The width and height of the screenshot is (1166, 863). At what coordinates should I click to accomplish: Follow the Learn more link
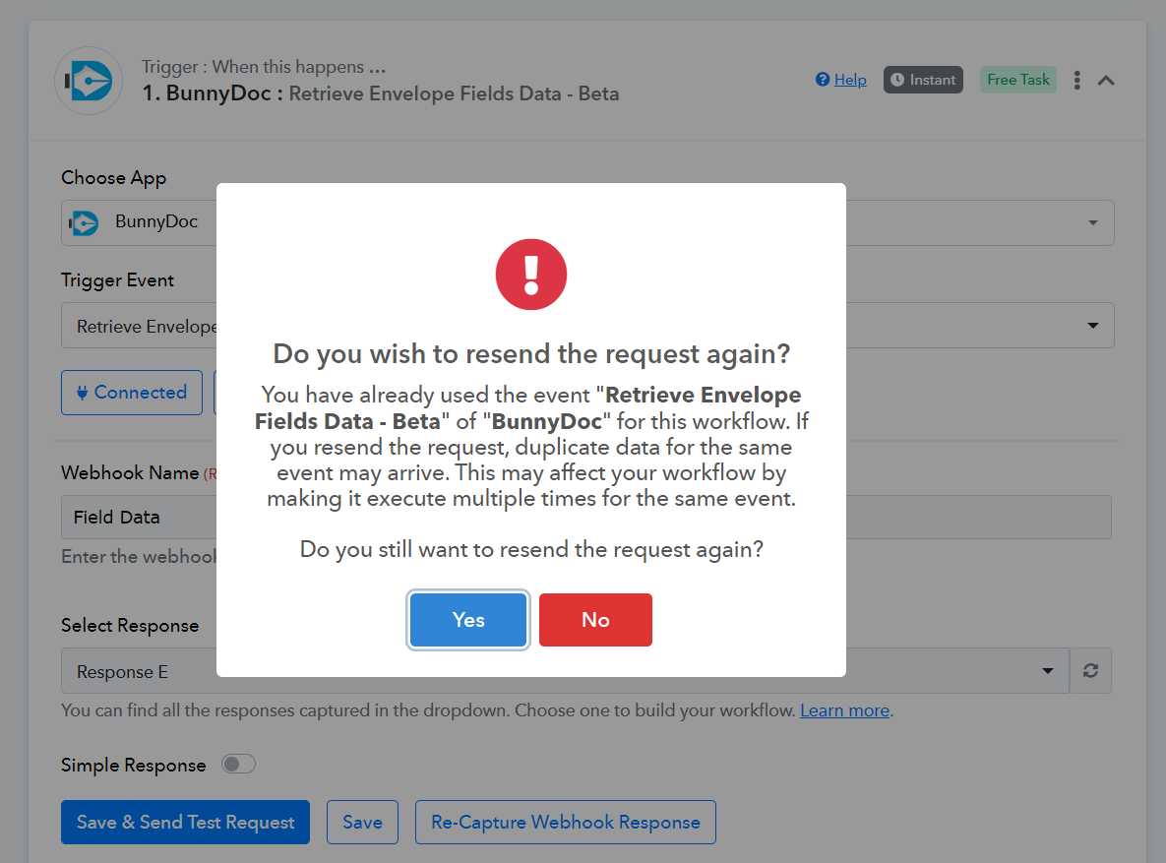(x=845, y=710)
